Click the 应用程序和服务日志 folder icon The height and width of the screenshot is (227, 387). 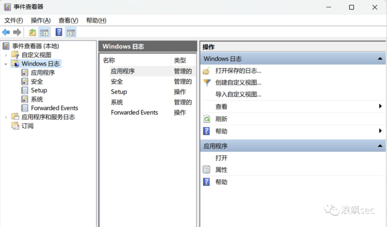click(x=15, y=117)
